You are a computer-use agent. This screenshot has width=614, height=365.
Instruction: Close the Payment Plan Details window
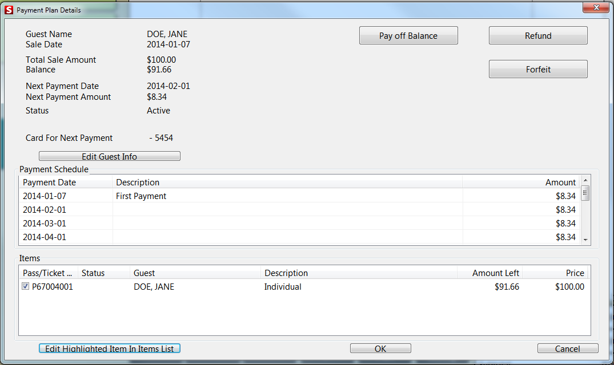tap(596, 8)
